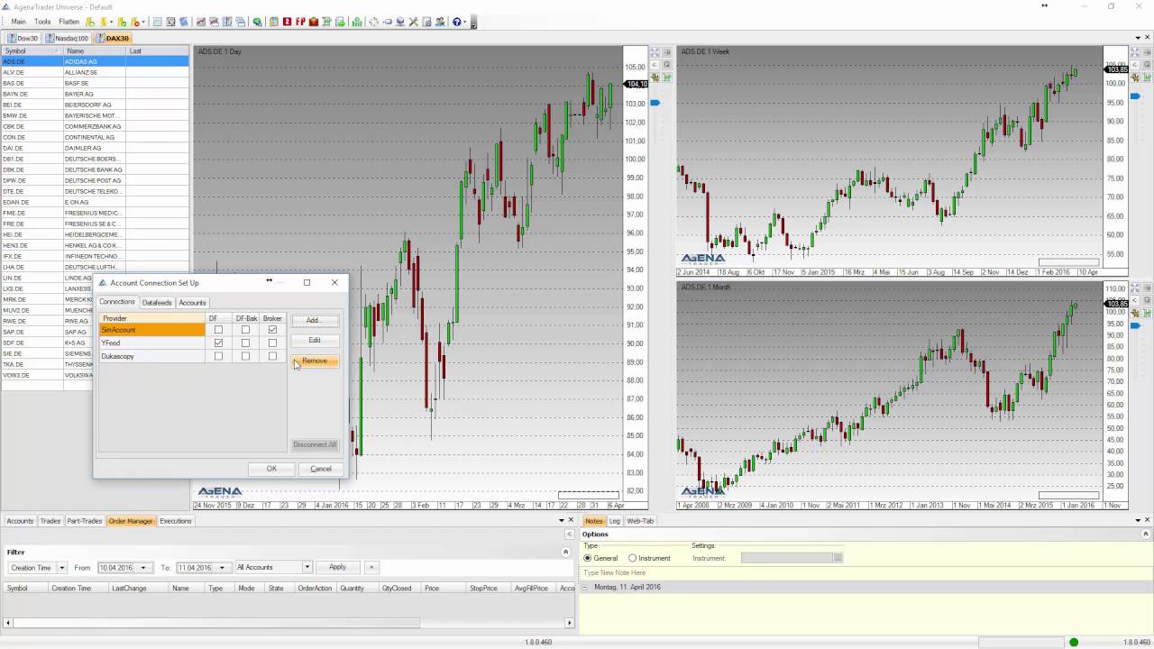Select the General radio button

point(588,558)
